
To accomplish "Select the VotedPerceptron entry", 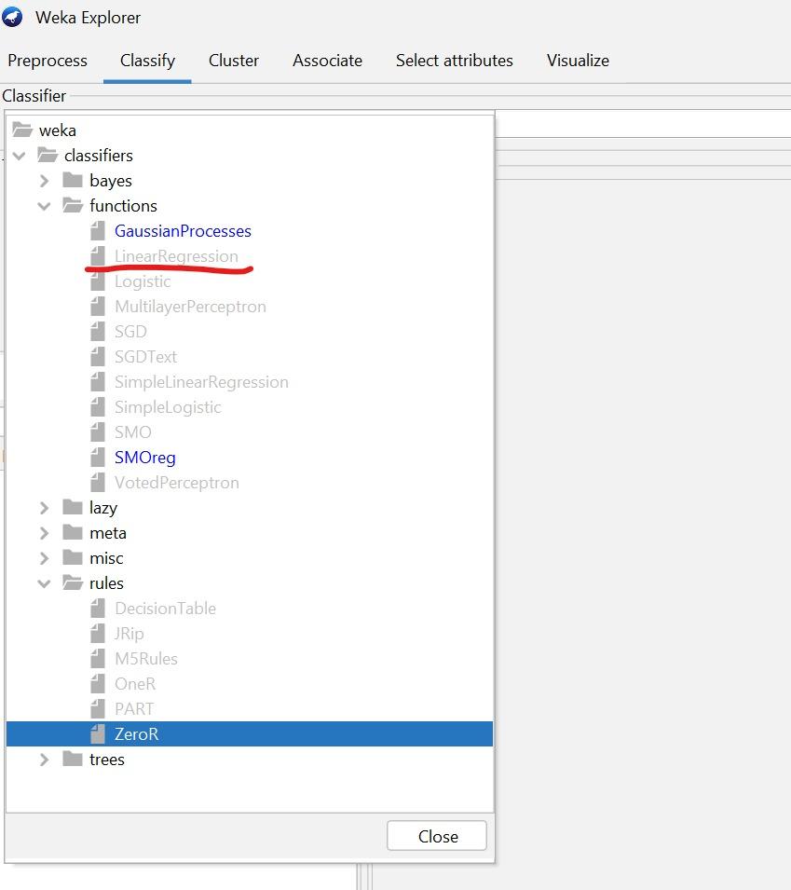I will [x=176, y=483].
